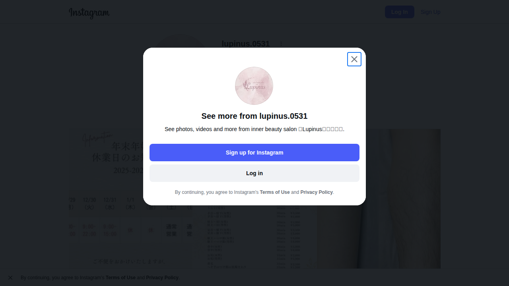Open the year-end holiday schedule post
This screenshot has height=286, width=509.
tap(130, 199)
